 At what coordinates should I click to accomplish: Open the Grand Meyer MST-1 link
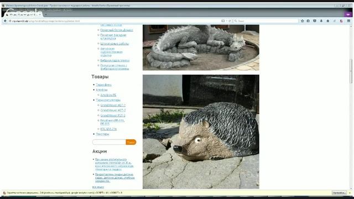pyautogui.click(x=113, y=106)
